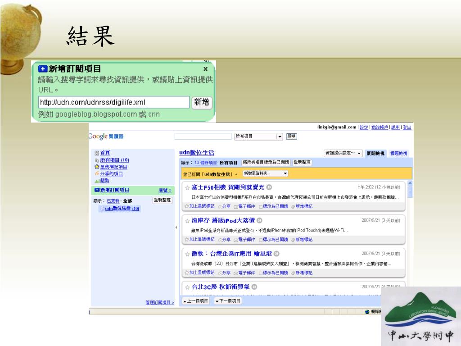This screenshot has width=461, height=346.
Task: Click the home icon beside 首頁
Action: [97, 153]
